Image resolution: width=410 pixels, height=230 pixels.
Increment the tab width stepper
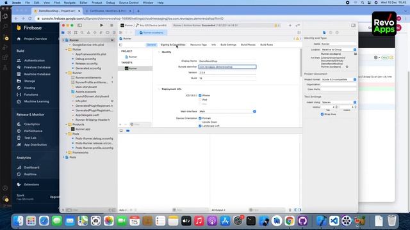336,106
